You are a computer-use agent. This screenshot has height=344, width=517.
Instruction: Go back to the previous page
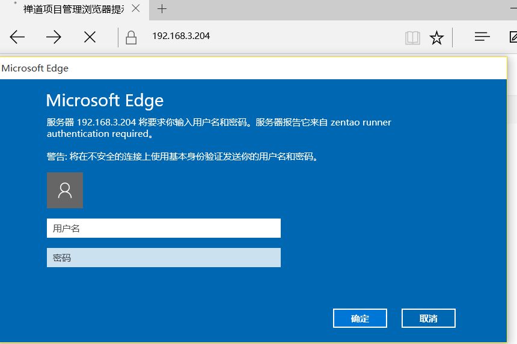coord(17,37)
